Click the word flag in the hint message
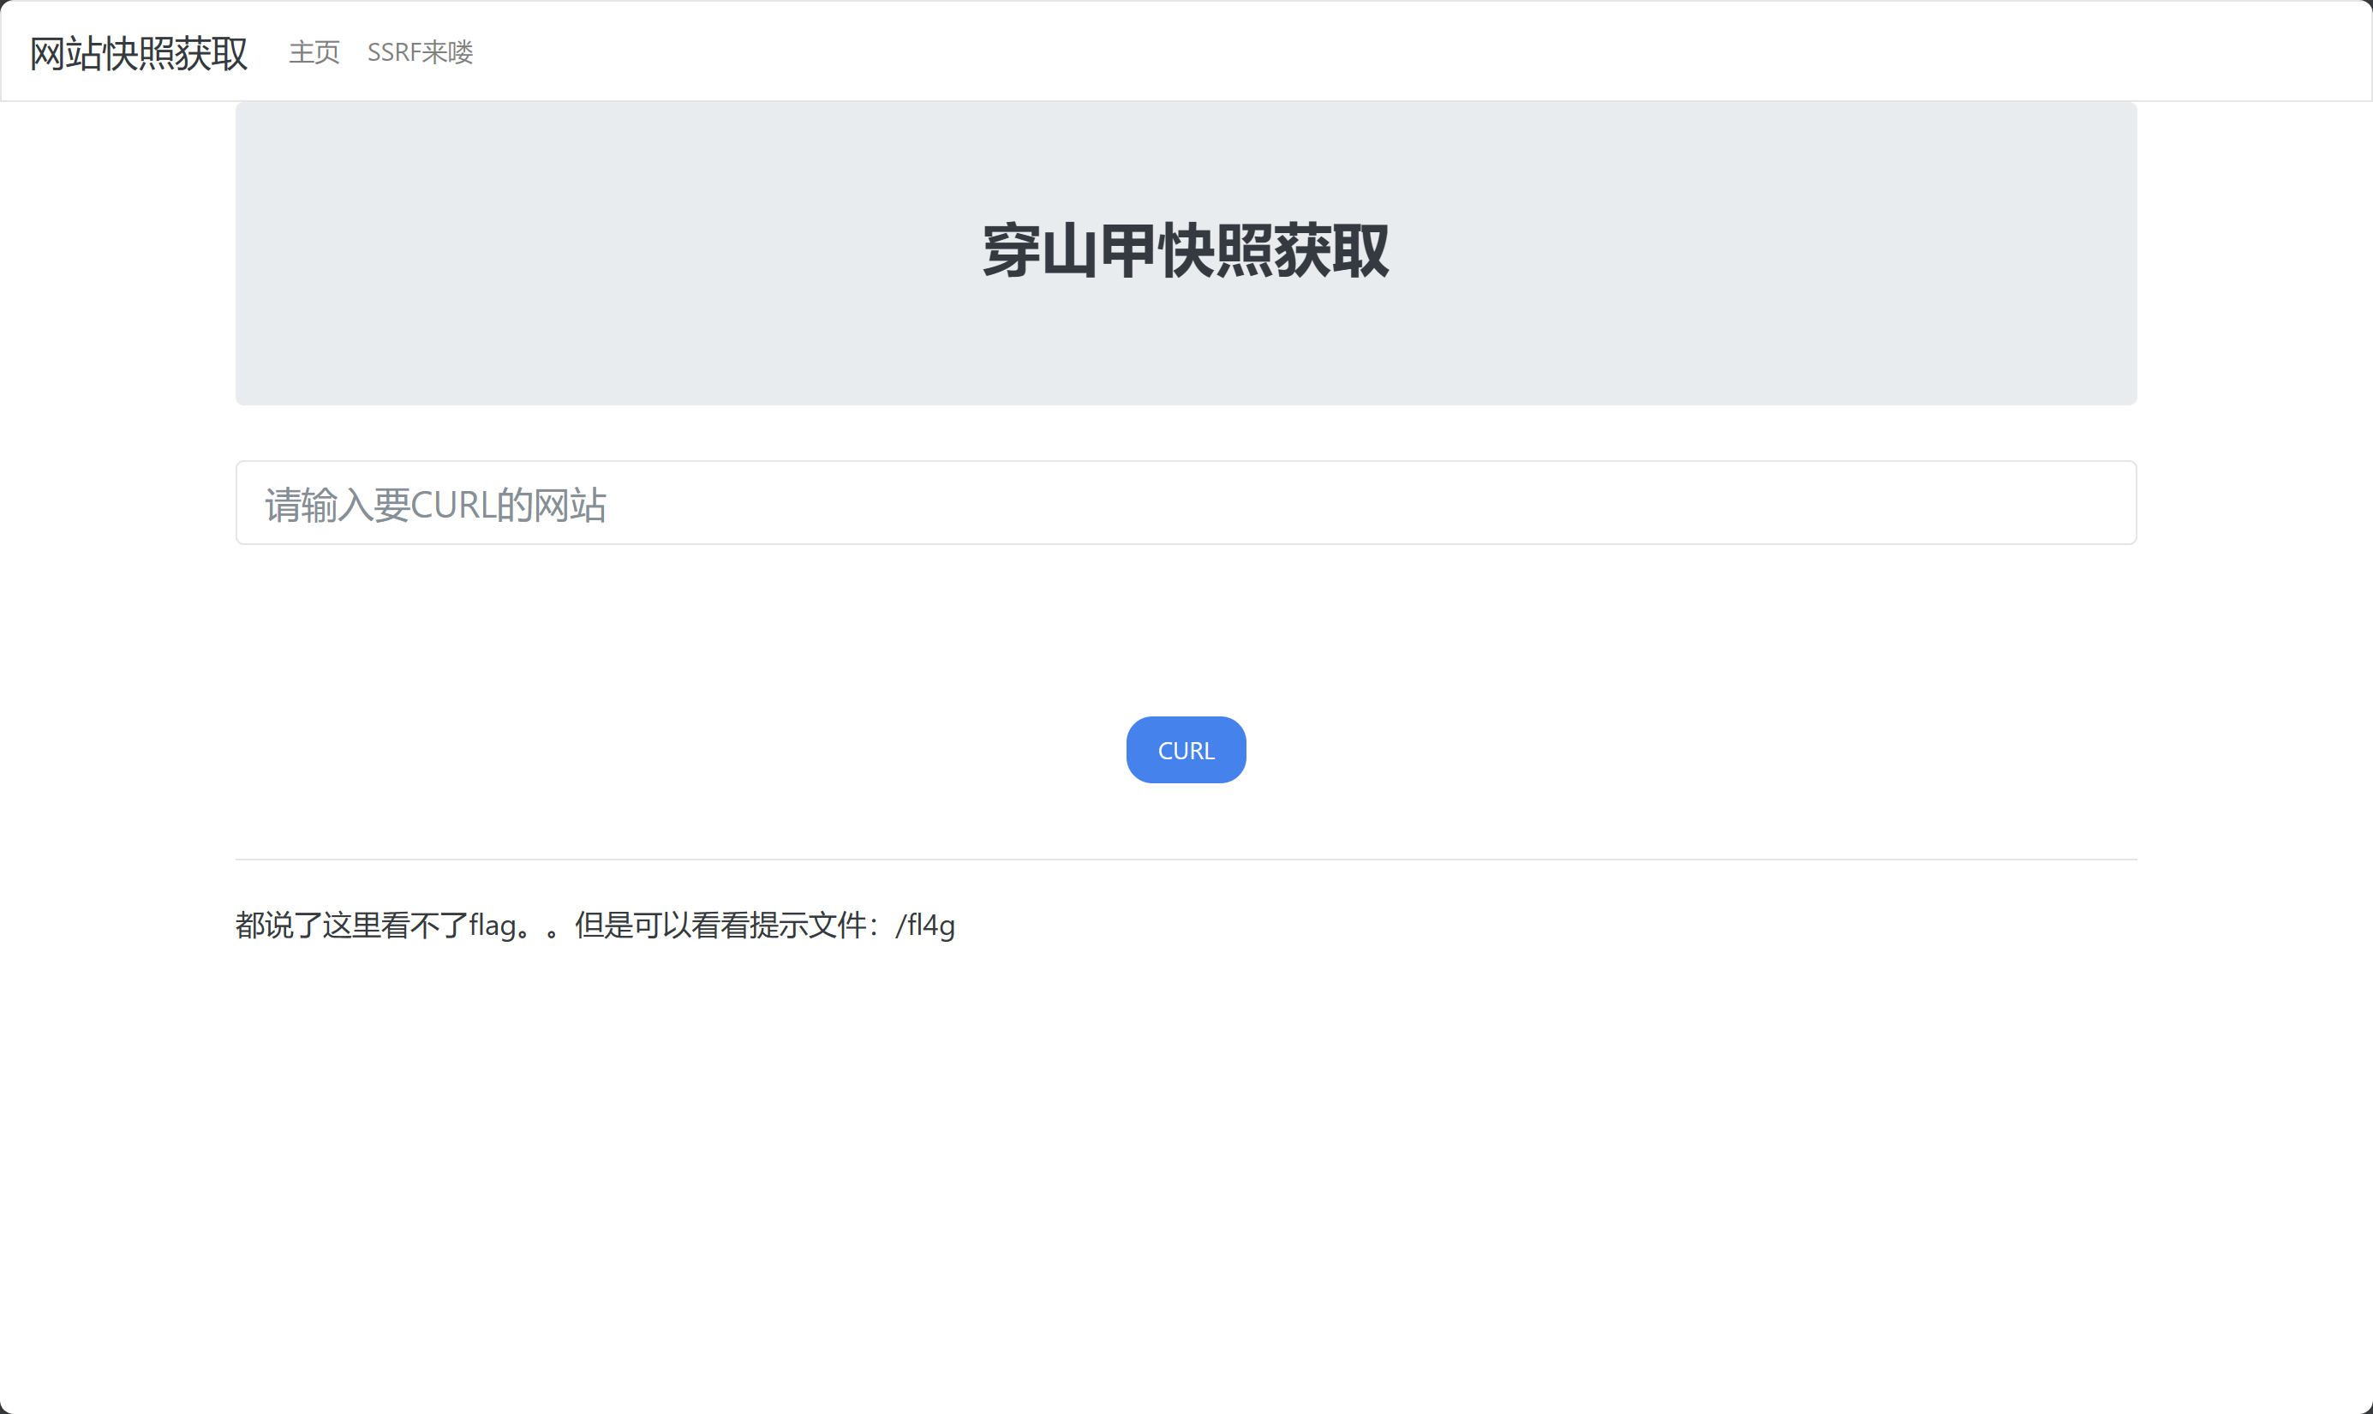The height and width of the screenshot is (1414, 2373). point(493,926)
